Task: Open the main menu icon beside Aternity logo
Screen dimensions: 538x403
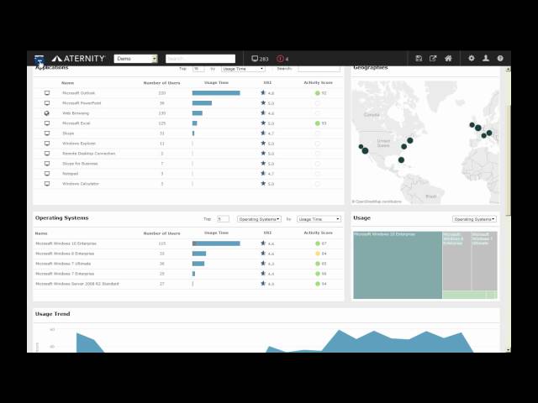Action: pyautogui.click(x=40, y=59)
